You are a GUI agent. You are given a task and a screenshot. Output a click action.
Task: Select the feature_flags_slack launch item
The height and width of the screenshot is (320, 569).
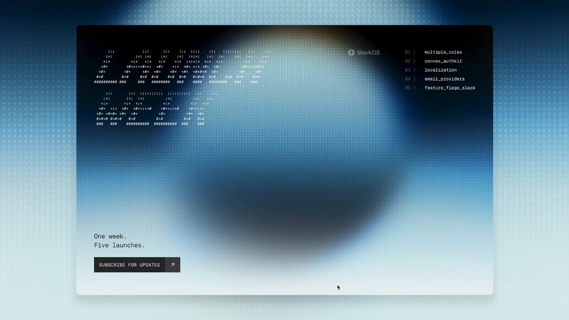tap(450, 88)
